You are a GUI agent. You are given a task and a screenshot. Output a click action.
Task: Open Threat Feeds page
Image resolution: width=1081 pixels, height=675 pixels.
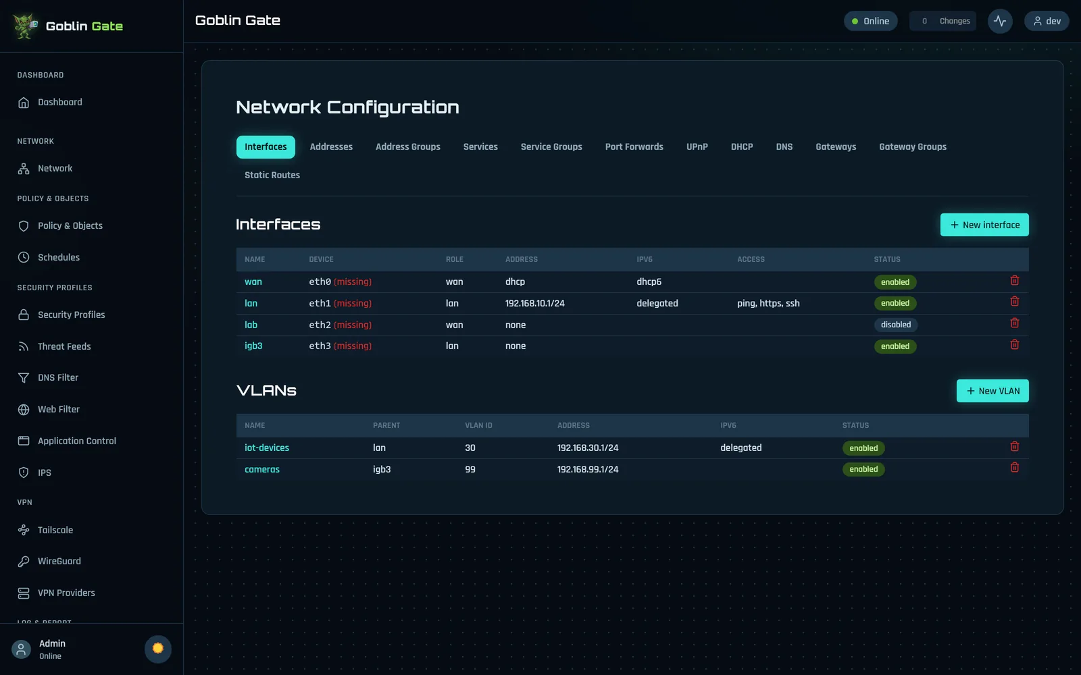(91, 346)
